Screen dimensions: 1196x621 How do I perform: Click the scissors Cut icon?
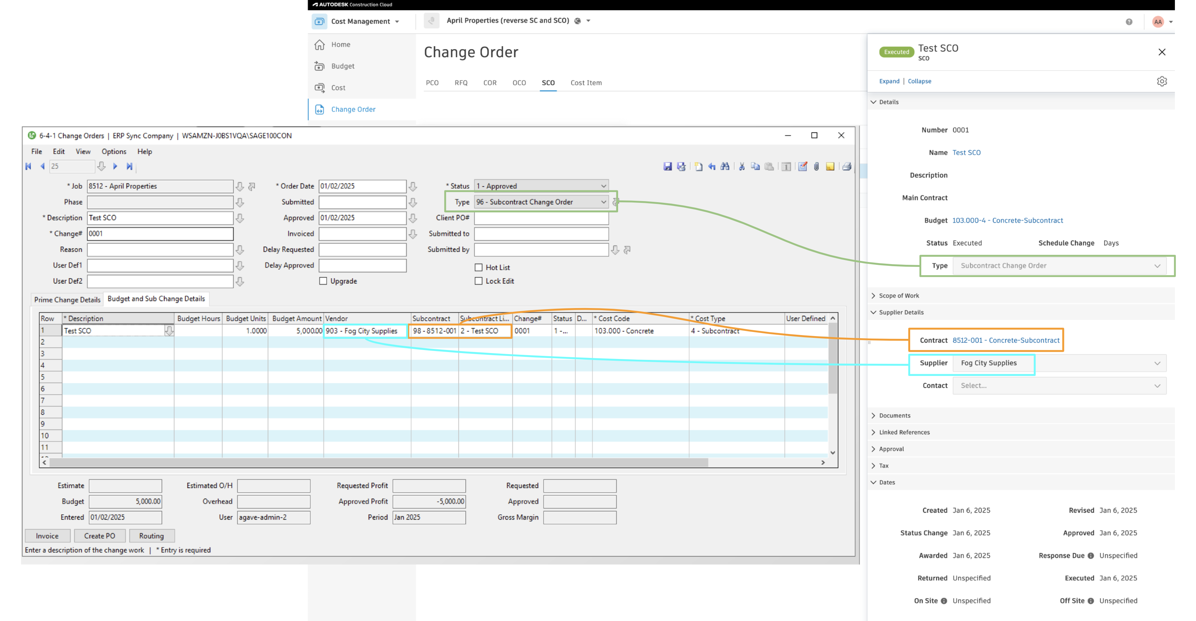click(x=742, y=166)
